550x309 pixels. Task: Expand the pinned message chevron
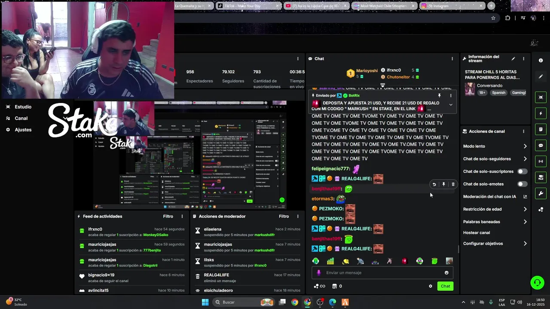[451, 105]
